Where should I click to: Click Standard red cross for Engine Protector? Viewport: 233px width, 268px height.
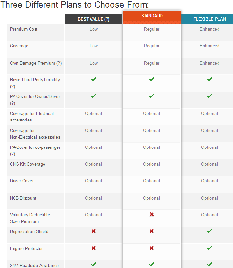pyautogui.click(x=152, y=248)
